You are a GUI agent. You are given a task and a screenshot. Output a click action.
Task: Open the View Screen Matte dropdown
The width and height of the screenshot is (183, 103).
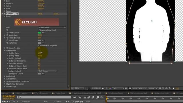(52, 27)
